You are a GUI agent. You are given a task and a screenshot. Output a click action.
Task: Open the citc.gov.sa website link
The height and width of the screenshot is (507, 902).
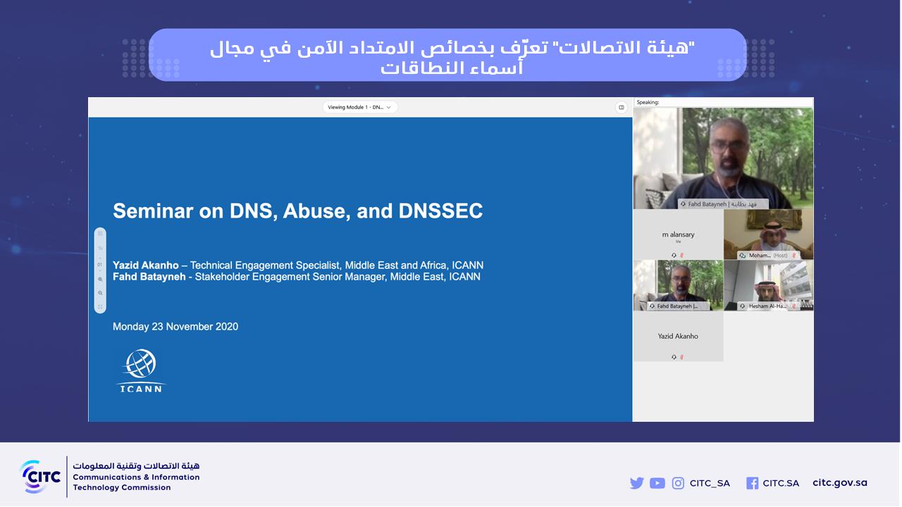840,483
